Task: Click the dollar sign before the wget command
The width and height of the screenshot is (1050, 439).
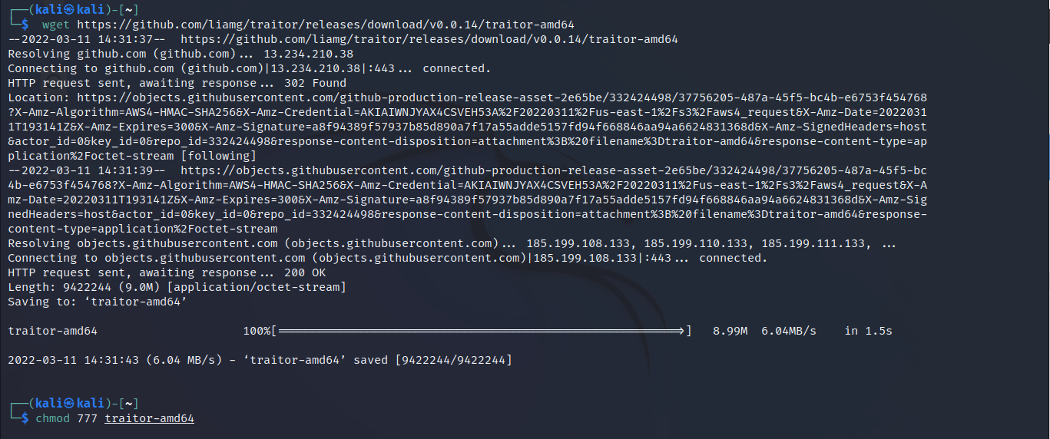Action: click(x=25, y=25)
